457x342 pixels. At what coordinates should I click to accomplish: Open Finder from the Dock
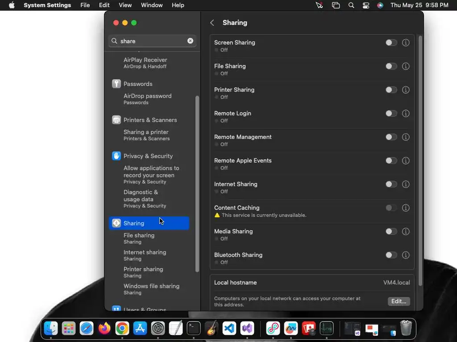click(51, 328)
